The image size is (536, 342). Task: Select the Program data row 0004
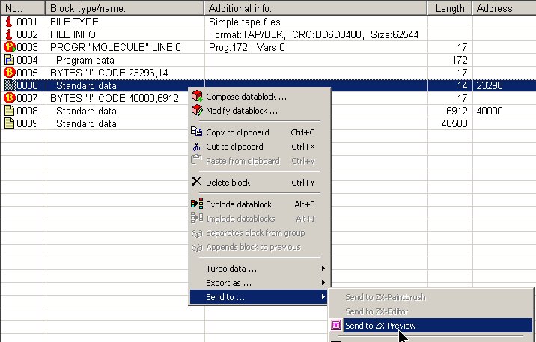click(x=85, y=60)
